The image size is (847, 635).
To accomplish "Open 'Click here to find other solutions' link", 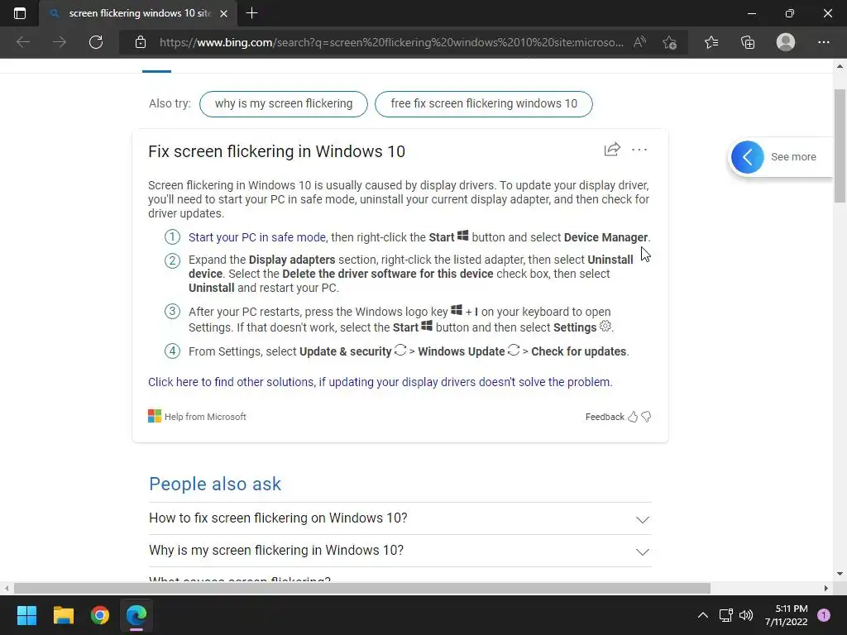I will pos(380,382).
